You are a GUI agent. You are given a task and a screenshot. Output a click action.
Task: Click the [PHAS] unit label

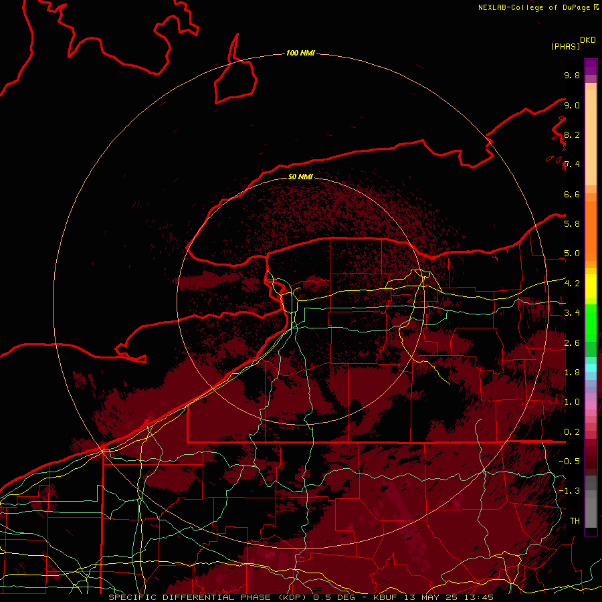565,46
